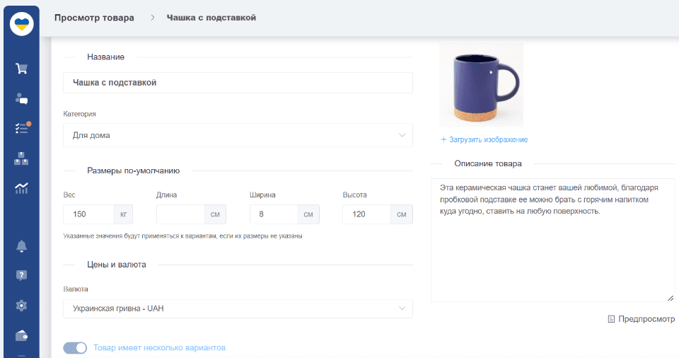The width and height of the screenshot is (679, 358).
Task: Click the product description textarea
Action: click(x=552, y=240)
